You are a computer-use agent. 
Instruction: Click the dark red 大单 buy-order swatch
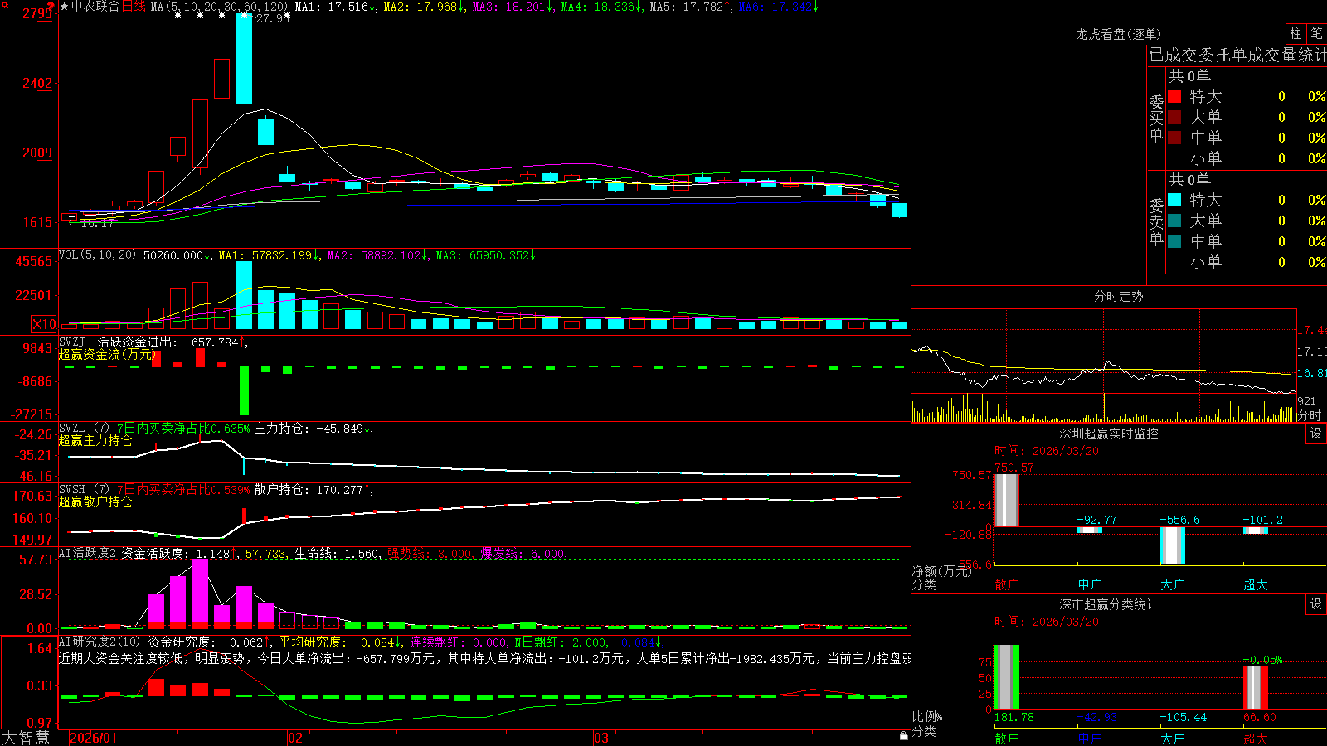pyautogui.click(x=1174, y=117)
